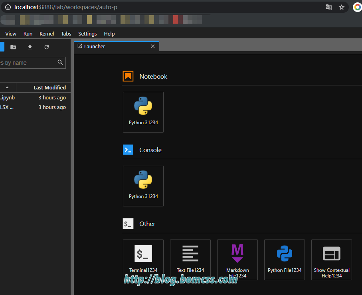Create a new Text File
The image size is (362, 295).
point(190,260)
